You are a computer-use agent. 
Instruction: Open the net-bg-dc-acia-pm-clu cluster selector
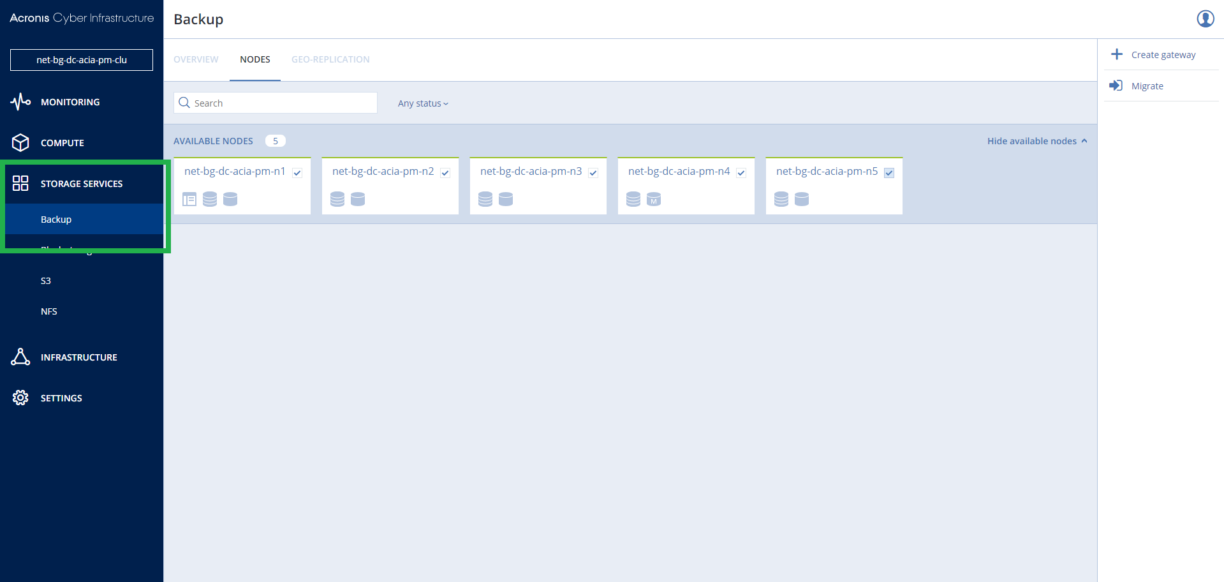click(82, 60)
